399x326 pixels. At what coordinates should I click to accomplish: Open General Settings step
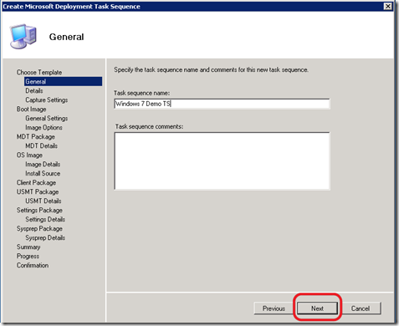pyautogui.click(x=47, y=118)
